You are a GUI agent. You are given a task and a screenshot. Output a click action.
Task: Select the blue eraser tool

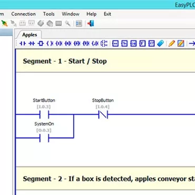pos(160,43)
